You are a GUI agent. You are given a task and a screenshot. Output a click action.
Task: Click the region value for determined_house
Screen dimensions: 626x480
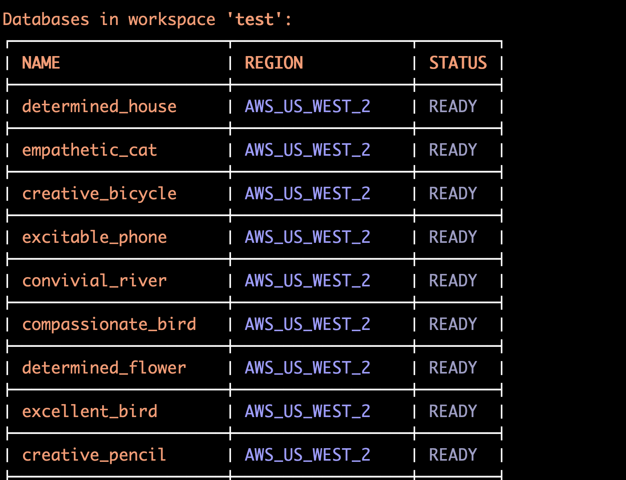(x=307, y=106)
